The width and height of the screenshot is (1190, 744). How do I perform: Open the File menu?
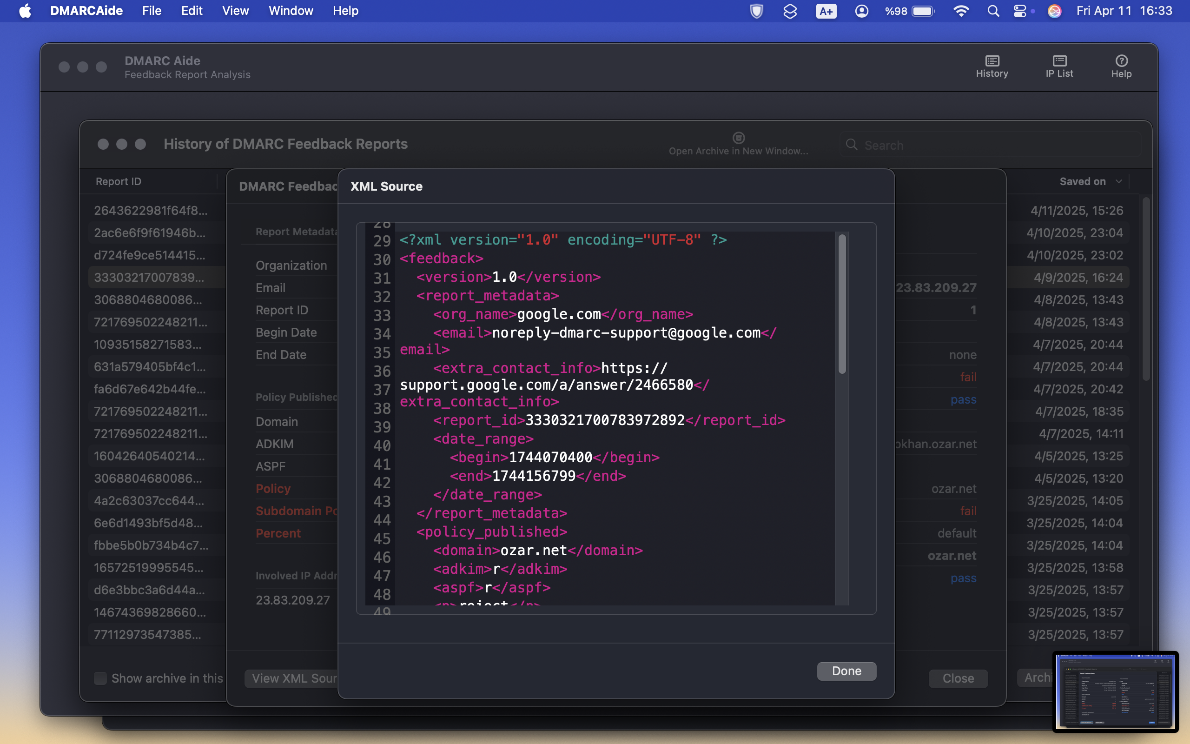point(152,11)
